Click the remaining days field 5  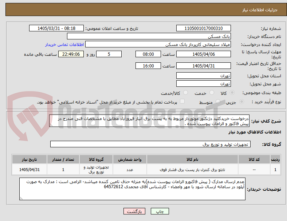coord(109,54)
